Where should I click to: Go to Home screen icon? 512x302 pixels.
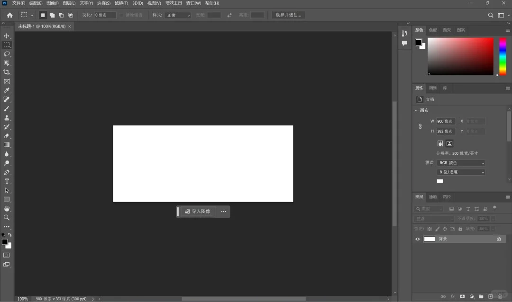coord(10,15)
